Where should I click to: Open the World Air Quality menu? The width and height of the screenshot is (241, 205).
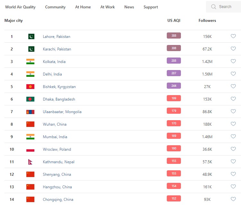20,7
